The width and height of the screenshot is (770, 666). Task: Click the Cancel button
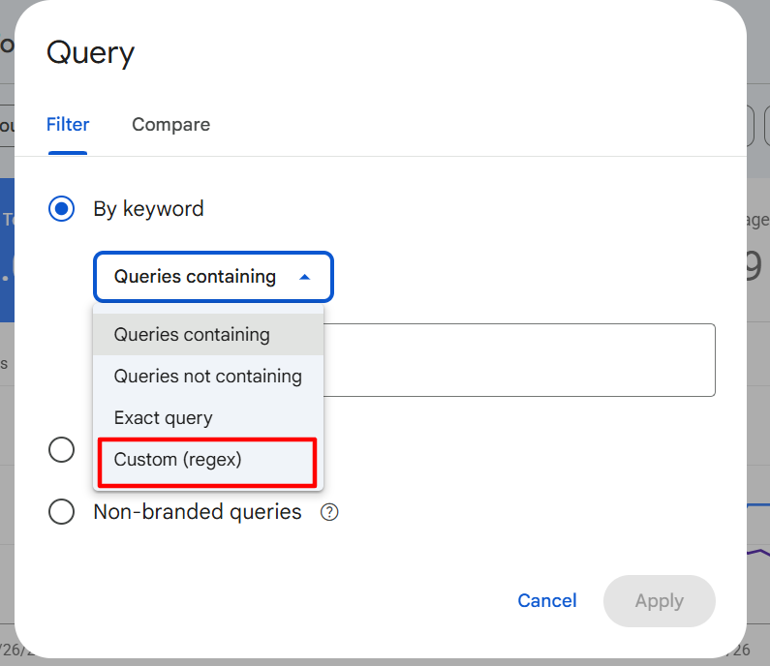(547, 601)
